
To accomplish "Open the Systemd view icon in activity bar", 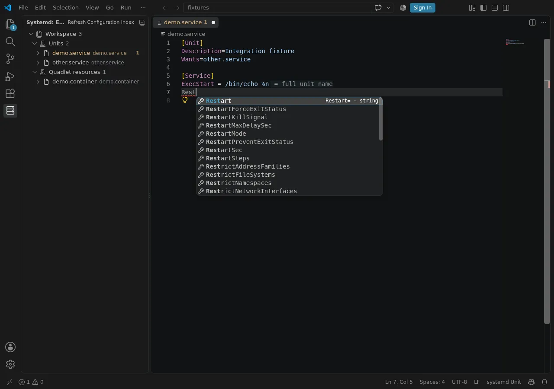I will click(10, 111).
